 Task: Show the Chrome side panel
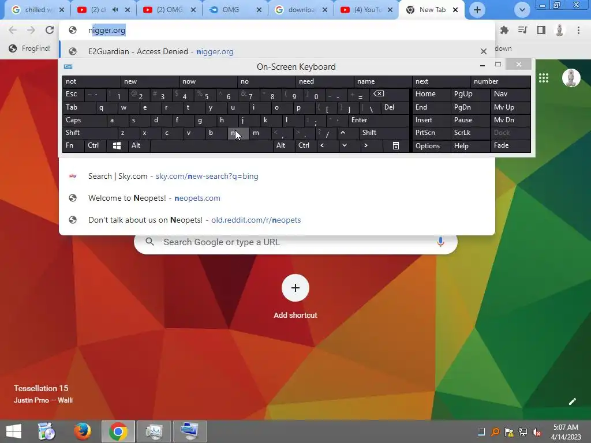(541, 30)
